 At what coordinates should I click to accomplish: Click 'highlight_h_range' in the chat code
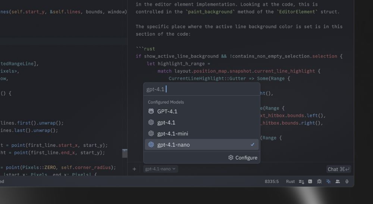click(x=181, y=64)
